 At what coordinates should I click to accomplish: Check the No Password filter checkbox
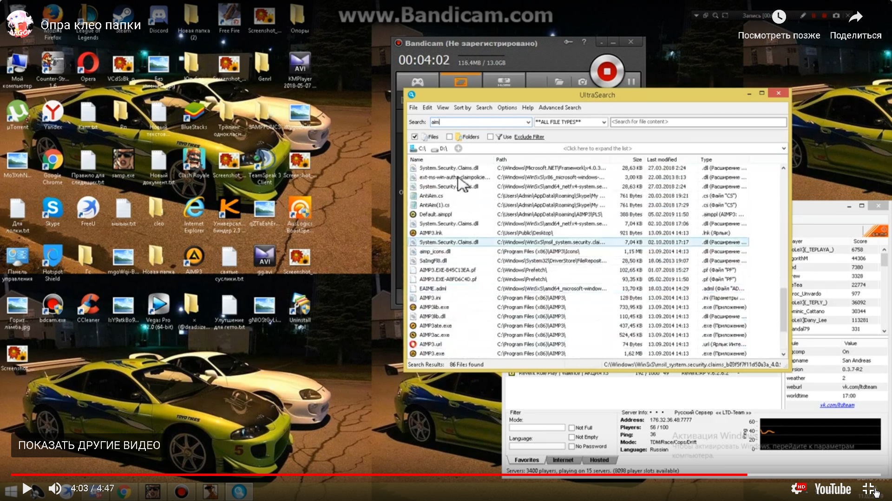tap(571, 446)
